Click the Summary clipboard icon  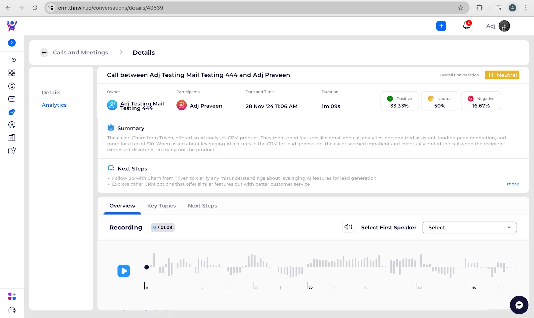point(111,128)
